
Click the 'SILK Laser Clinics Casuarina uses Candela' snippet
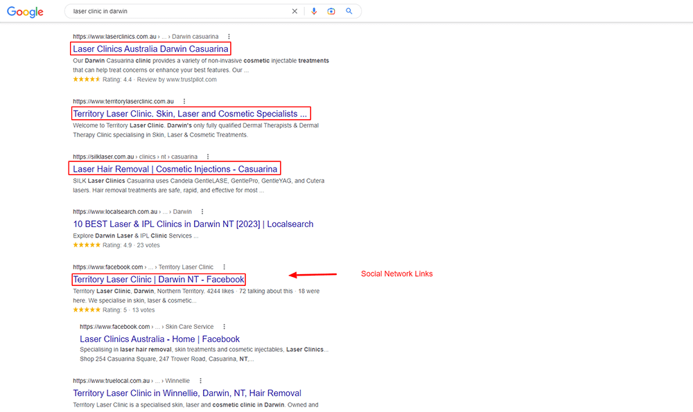point(198,186)
